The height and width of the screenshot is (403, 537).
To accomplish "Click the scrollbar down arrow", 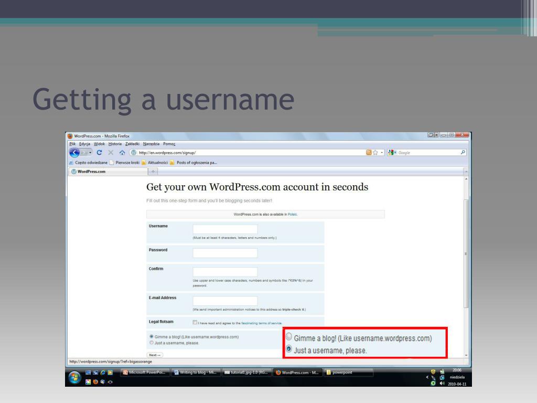I will click(466, 355).
